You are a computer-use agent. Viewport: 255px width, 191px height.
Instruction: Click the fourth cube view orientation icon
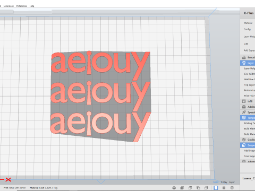tap(206, 188)
